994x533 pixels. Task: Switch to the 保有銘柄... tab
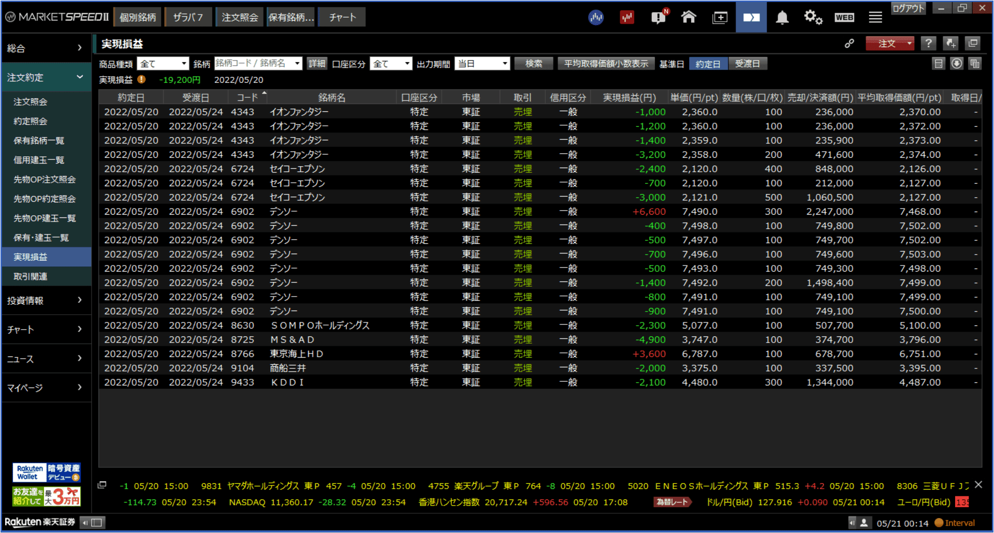pos(291,17)
